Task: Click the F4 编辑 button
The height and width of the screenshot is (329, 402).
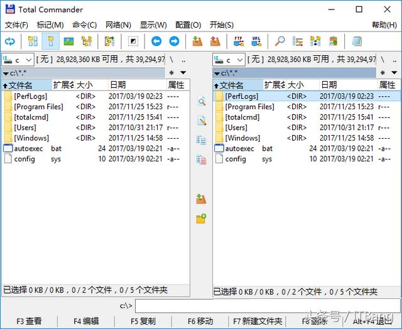Action: (x=86, y=321)
